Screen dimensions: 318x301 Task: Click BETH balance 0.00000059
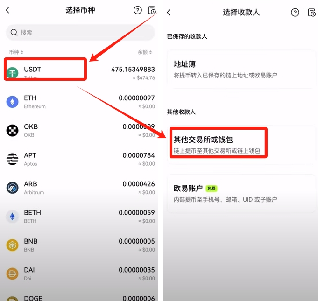(137, 213)
